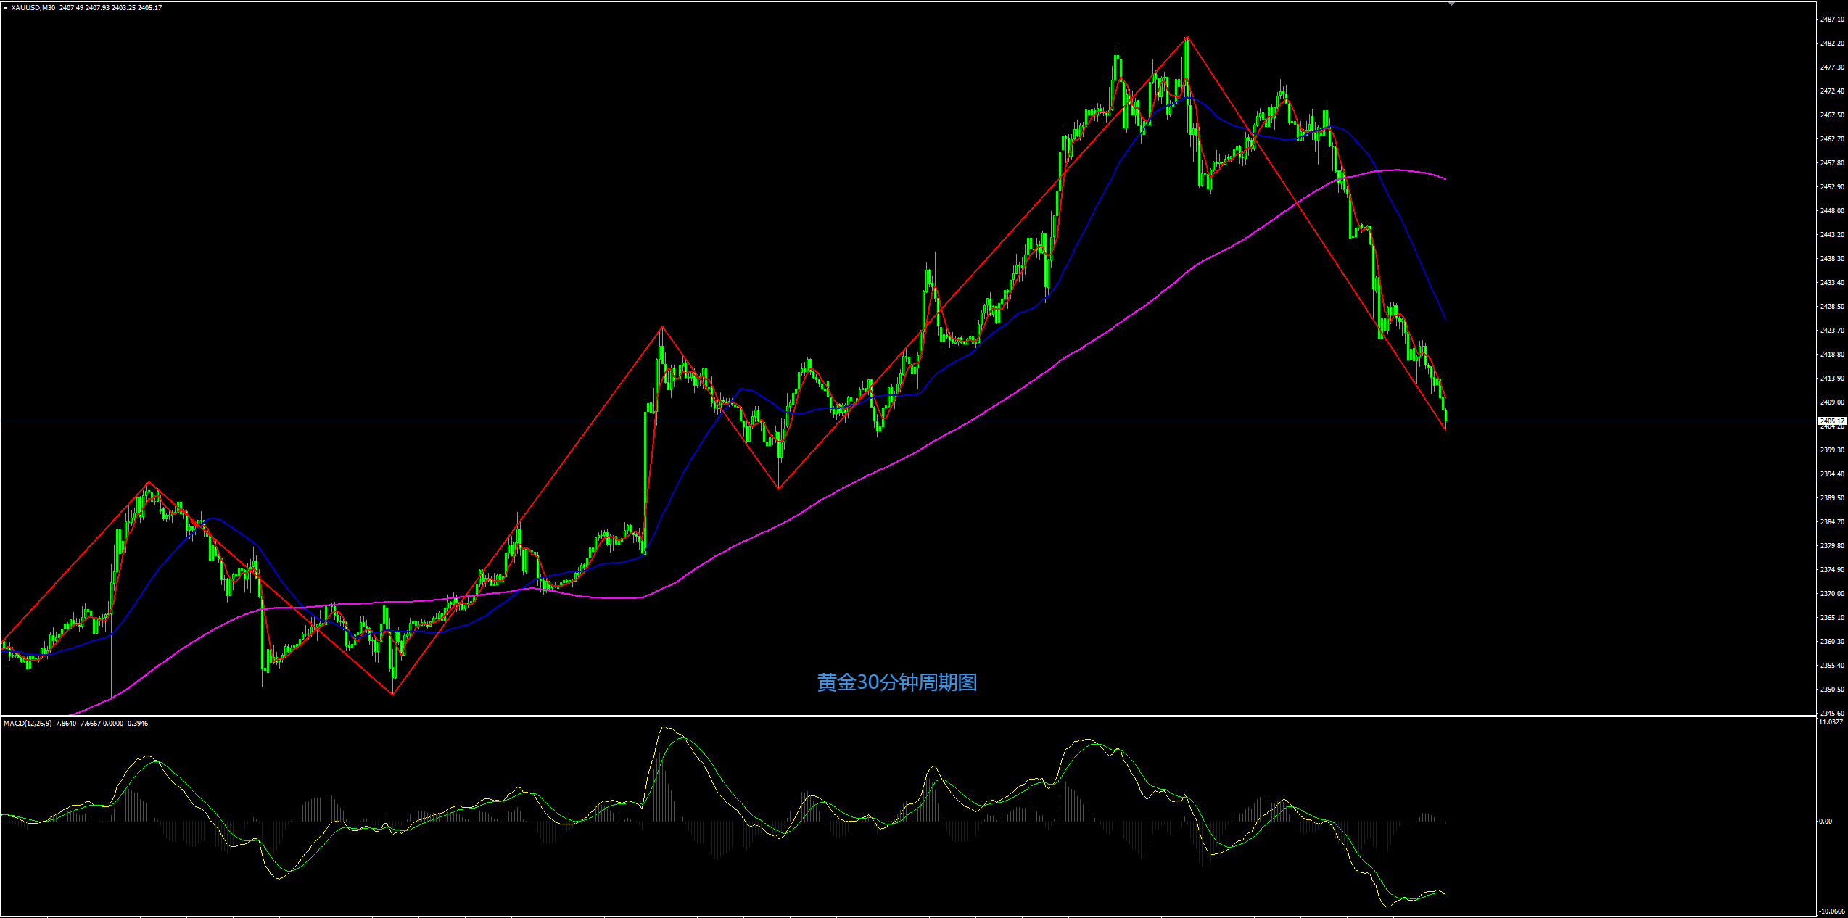Click the 2482.20 price scale value
The width and height of the screenshot is (1848, 918).
pos(1832,44)
